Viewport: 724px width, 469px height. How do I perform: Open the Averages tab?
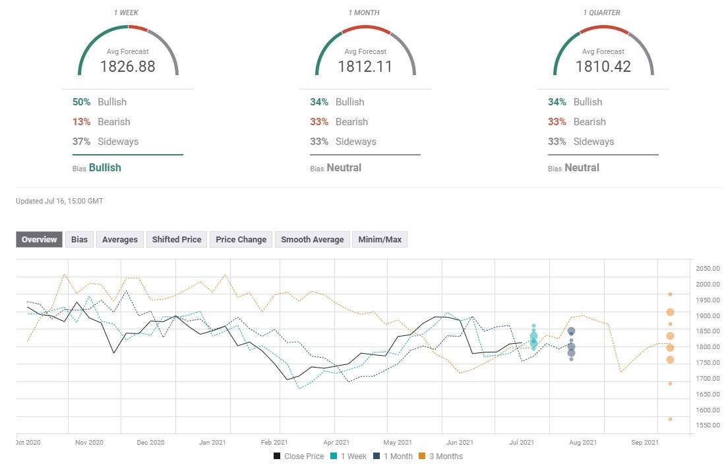click(119, 239)
